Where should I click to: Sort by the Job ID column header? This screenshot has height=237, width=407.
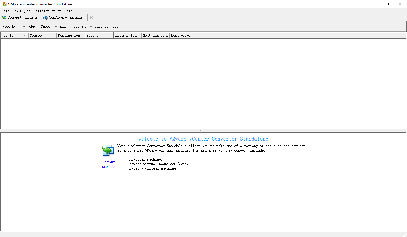[x=14, y=36]
